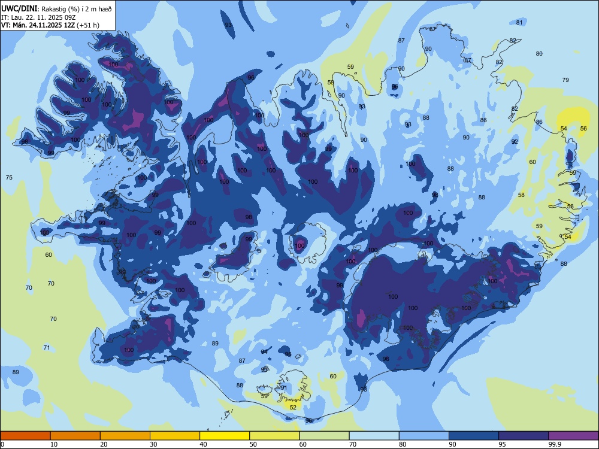Select the indigo 95–99.9 legend swatch

click(524, 436)
